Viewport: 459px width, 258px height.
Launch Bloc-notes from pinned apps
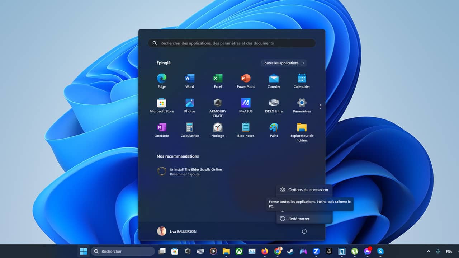(x=246, y=130)
